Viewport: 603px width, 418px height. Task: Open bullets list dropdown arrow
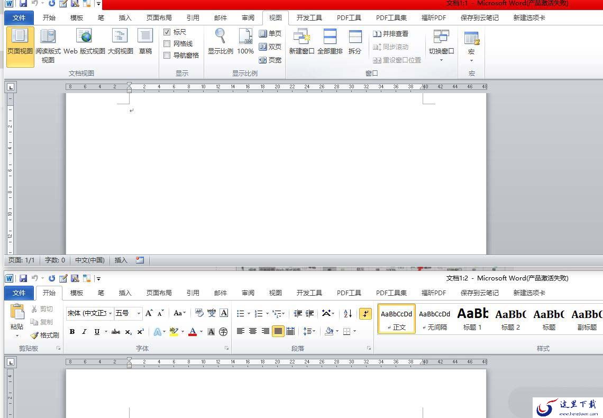point(249,314)
